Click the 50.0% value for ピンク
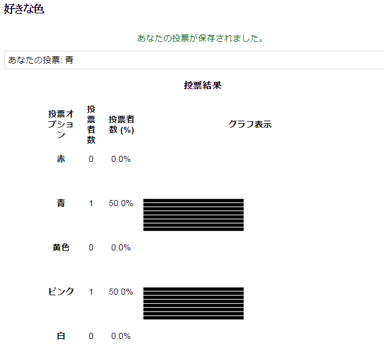The height and width of the screenshot is (348, 384). 121,292
